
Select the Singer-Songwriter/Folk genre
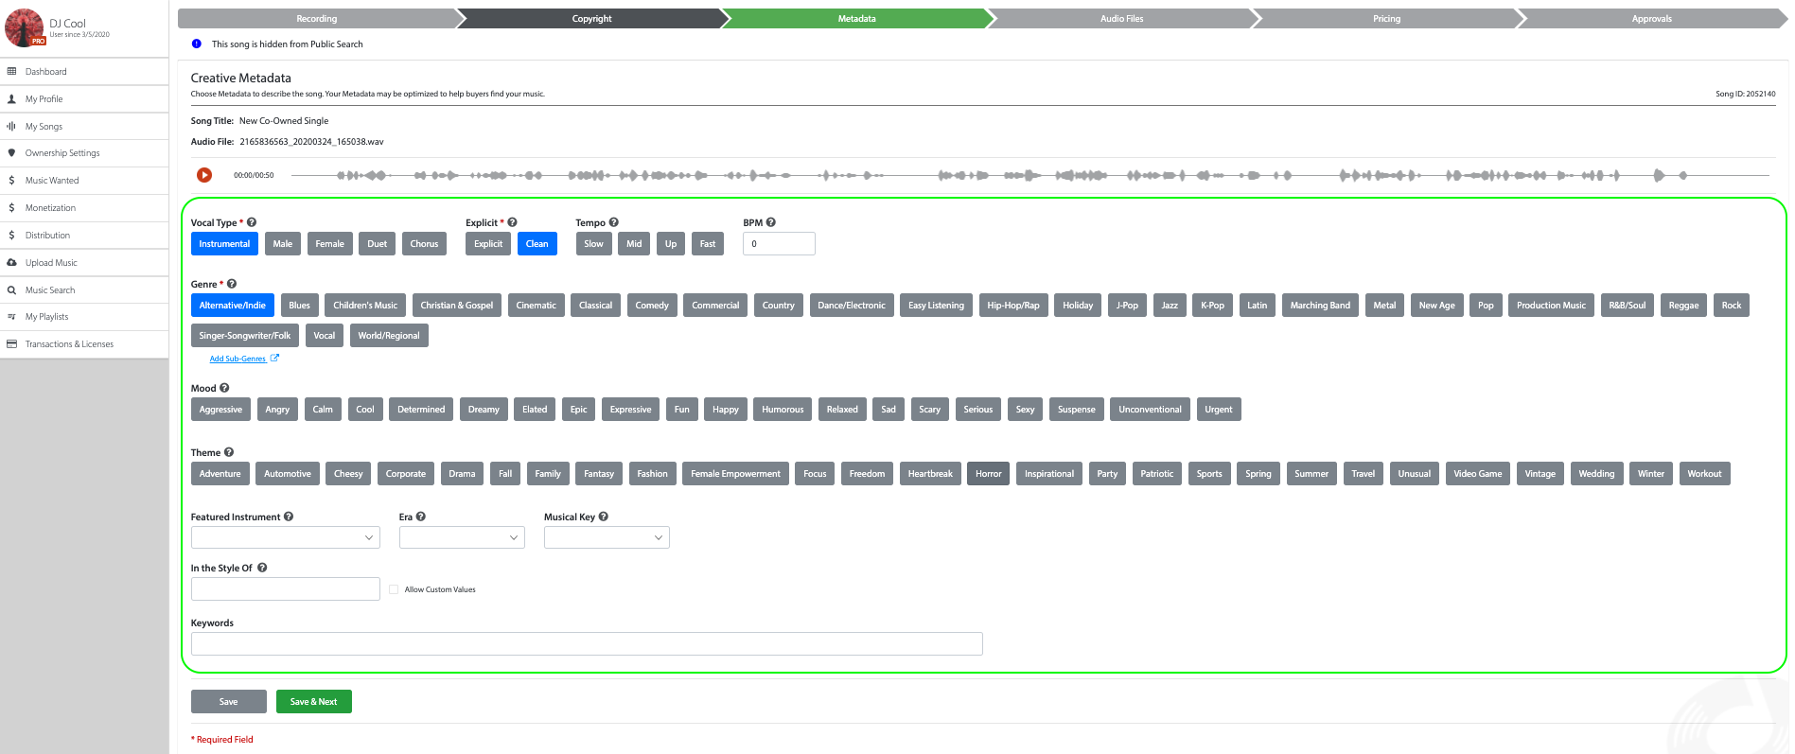pyautogui.click(x=245, y=336)
